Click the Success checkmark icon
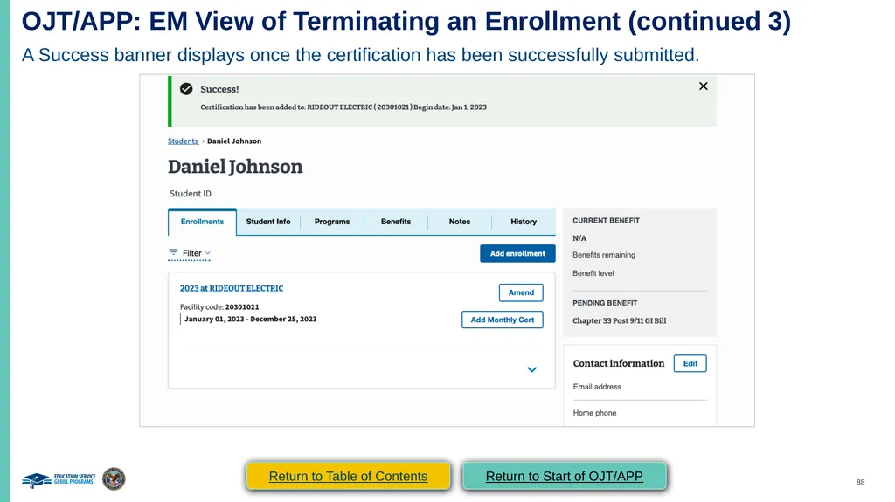Viewport: 895px width, 502px height. coord(186,89)
